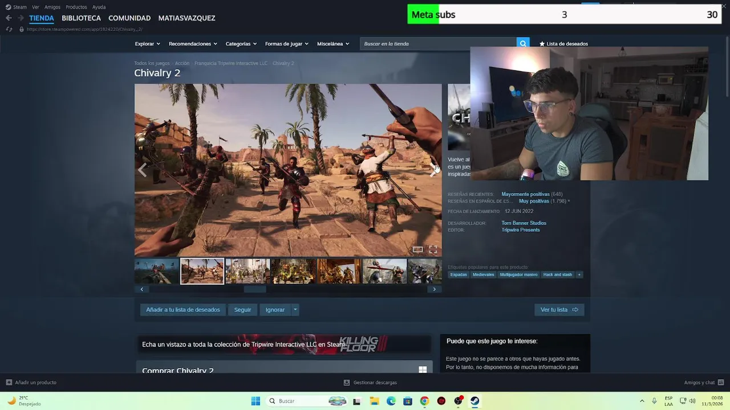Open Task View from the taskbar
Viewport: 730px width, 410px height.
(x=357, y=401)
